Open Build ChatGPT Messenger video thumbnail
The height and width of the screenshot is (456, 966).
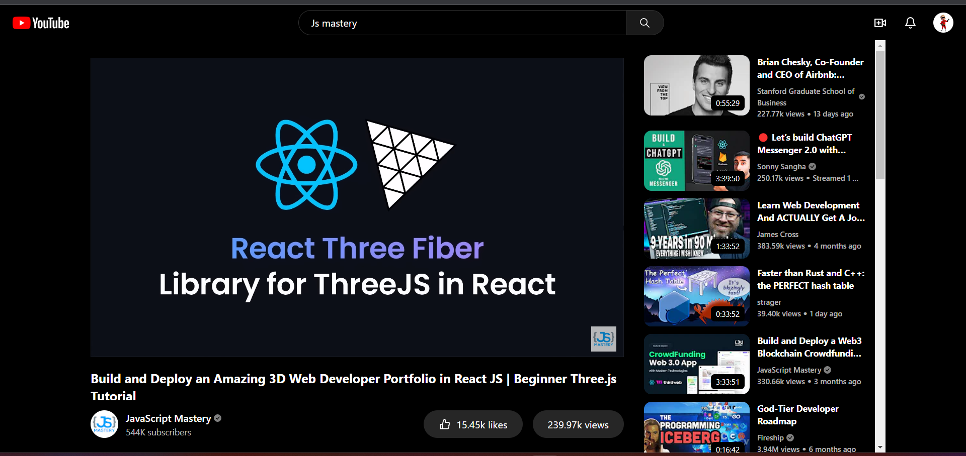pyautogui.click(x=697, y=161)
